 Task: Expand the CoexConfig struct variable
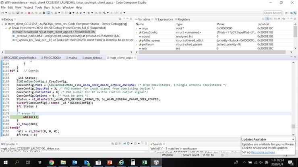coord(137,33)
